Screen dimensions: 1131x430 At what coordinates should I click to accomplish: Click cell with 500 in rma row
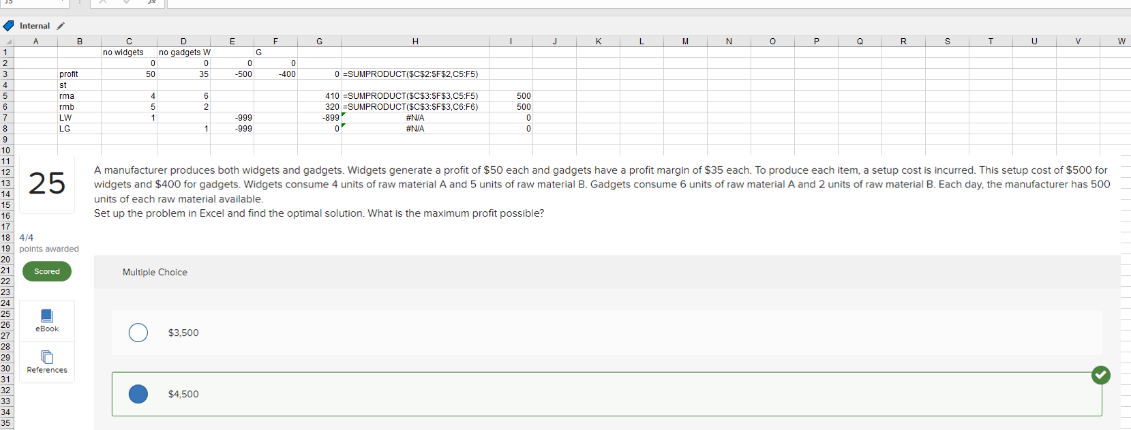pos(511,96)
